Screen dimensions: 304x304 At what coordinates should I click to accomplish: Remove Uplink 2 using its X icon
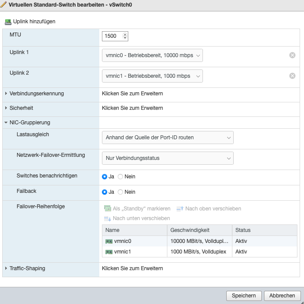pos(292,76)
